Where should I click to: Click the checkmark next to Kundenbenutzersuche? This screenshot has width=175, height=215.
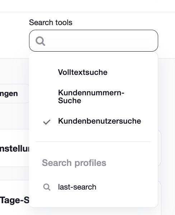click(47, 122)
